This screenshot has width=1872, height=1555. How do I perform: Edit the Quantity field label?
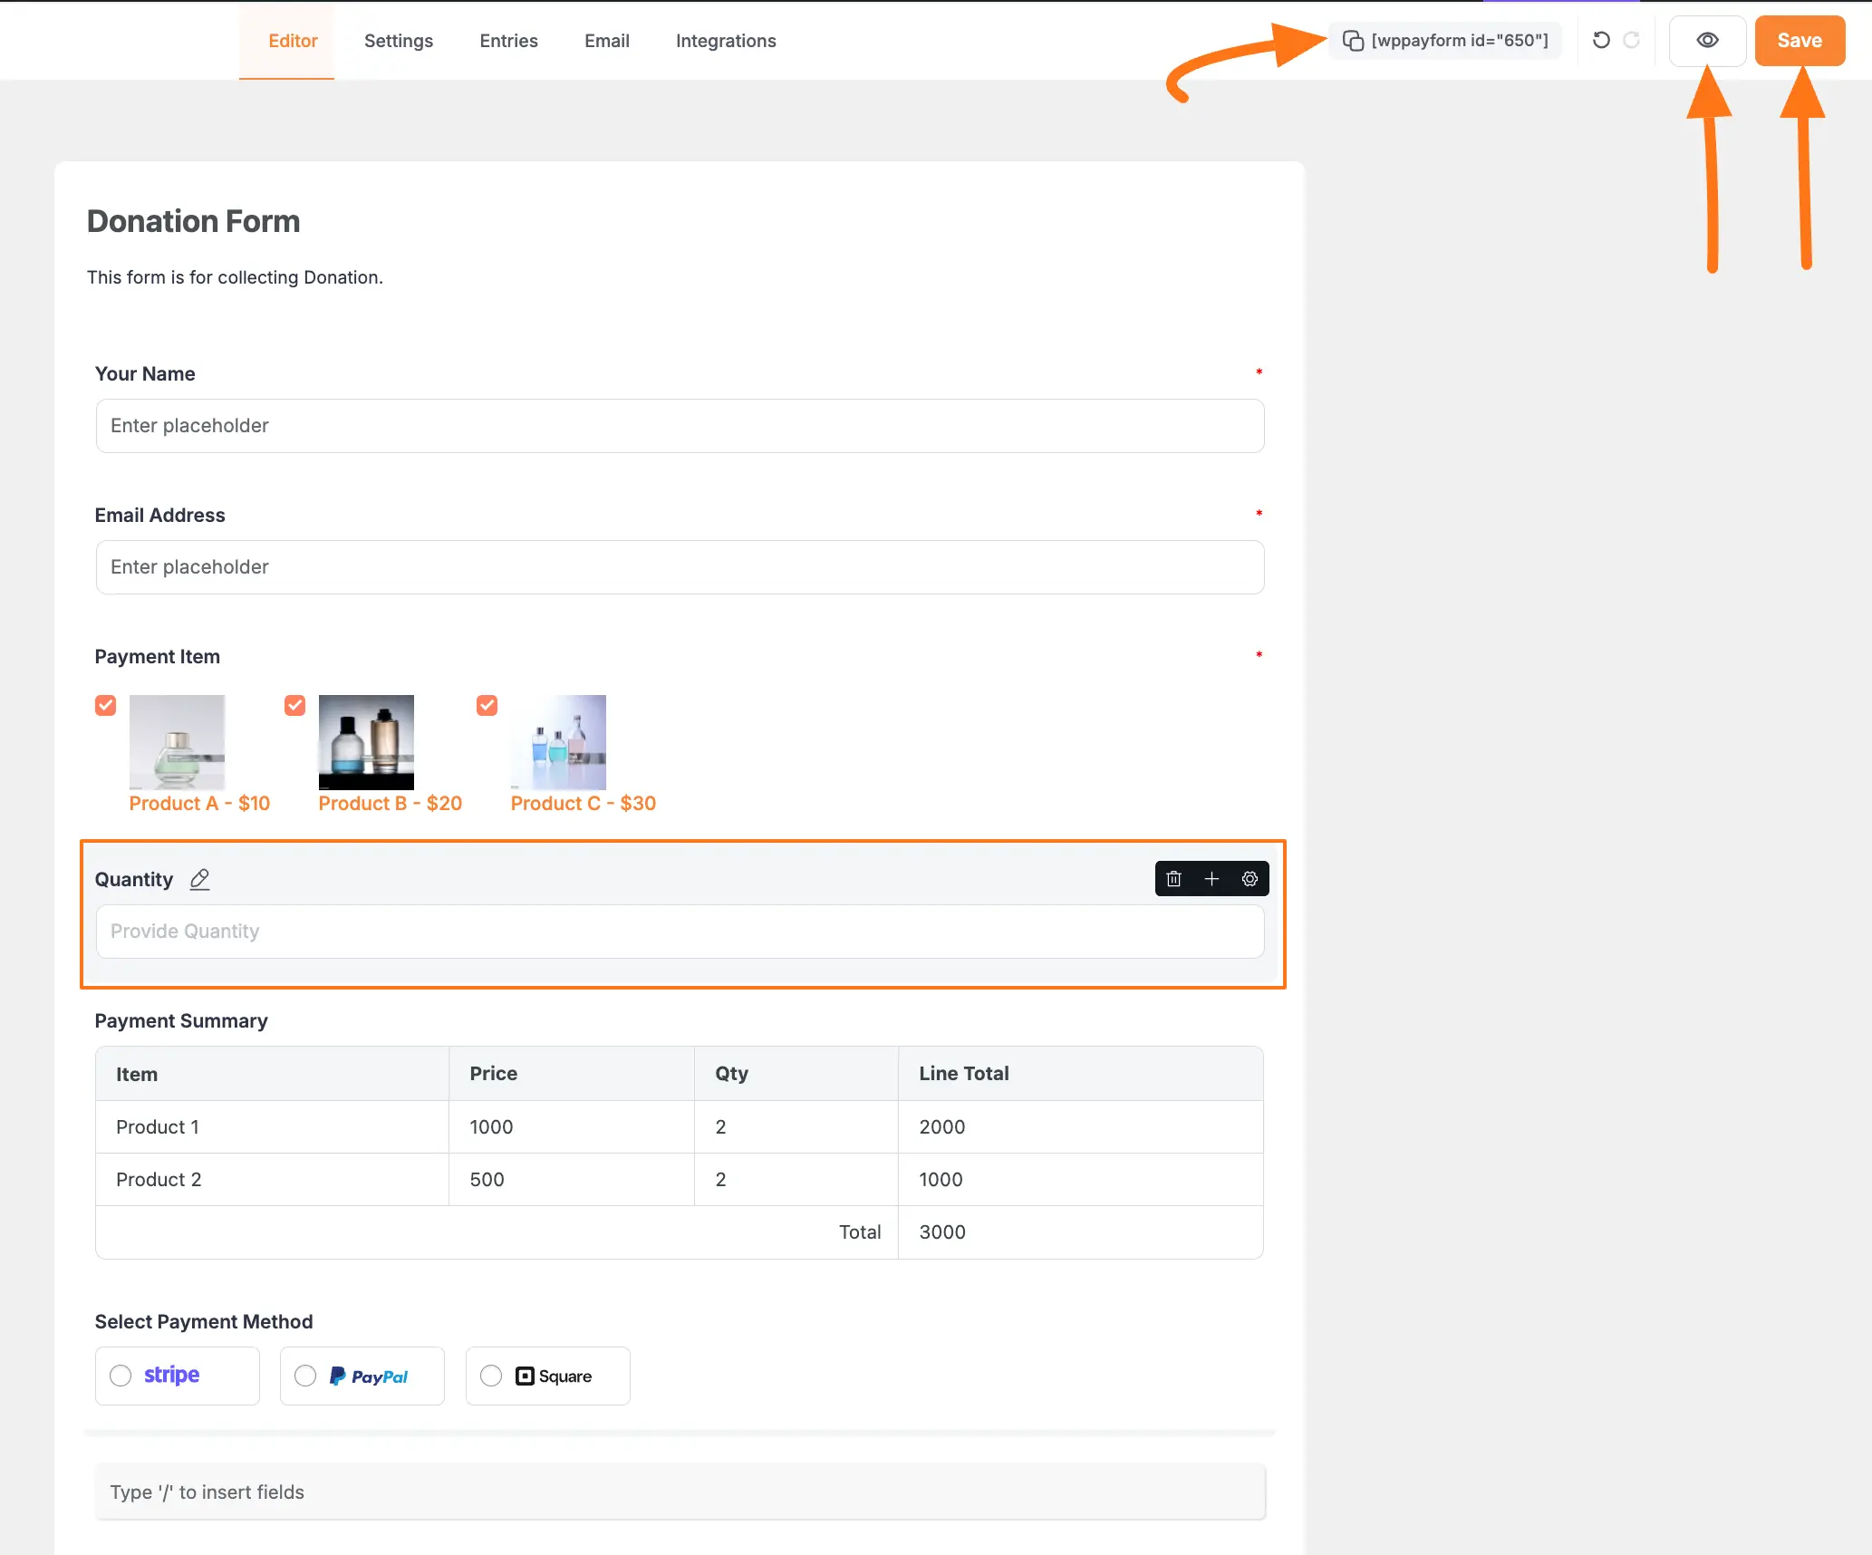point(199,879)
